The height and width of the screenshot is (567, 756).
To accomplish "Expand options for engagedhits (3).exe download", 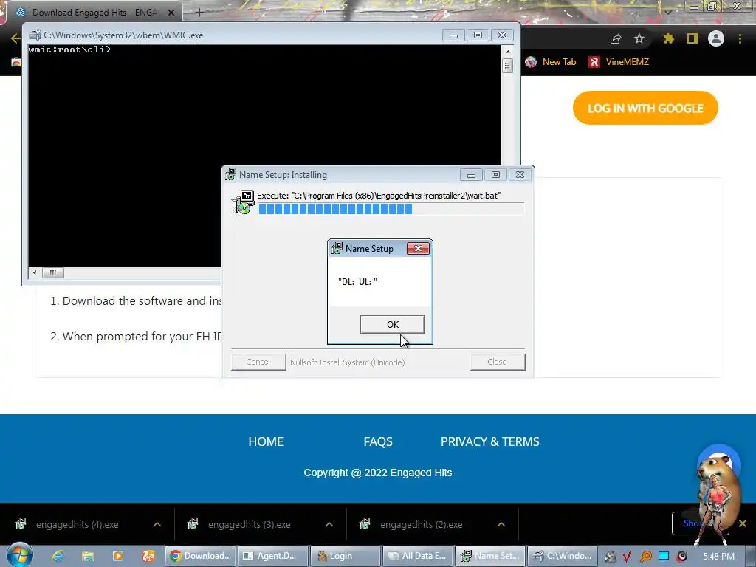I will (x=329, y=524).
